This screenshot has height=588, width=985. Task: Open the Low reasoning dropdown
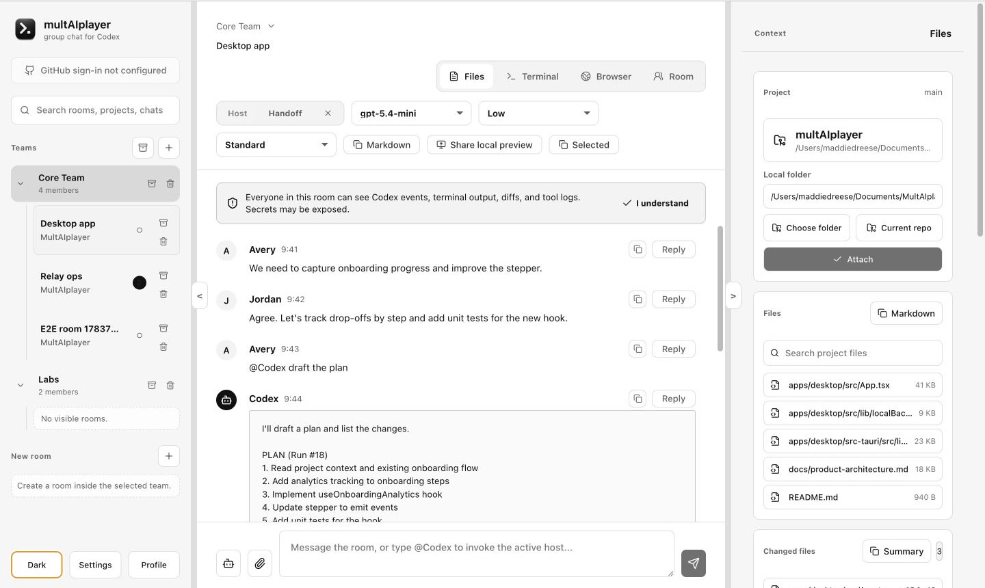click(x=538, y=113)
